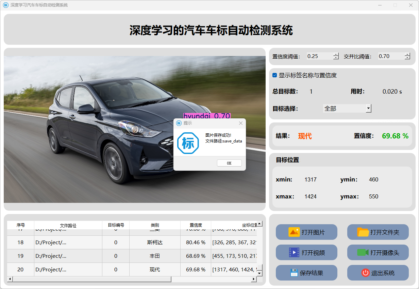Click the red power icon to exit system
The height and width of the screenshot is (289, 419).
(x=365, y=273)
